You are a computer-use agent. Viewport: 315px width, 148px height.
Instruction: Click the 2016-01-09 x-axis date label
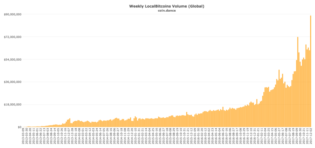[195, 137]
